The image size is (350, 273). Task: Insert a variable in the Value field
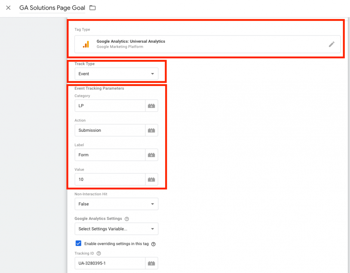[151, 179]
